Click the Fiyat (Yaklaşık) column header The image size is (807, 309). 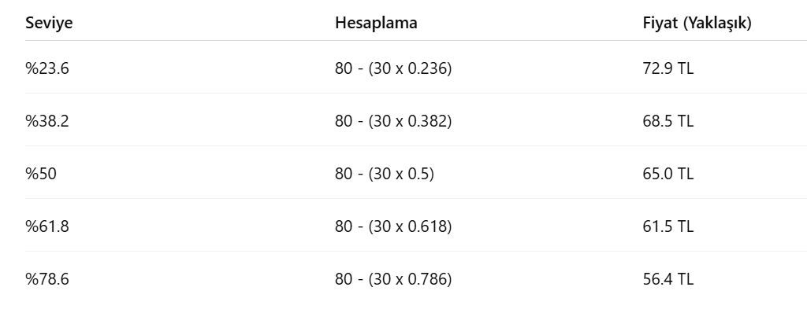[697, 23]
